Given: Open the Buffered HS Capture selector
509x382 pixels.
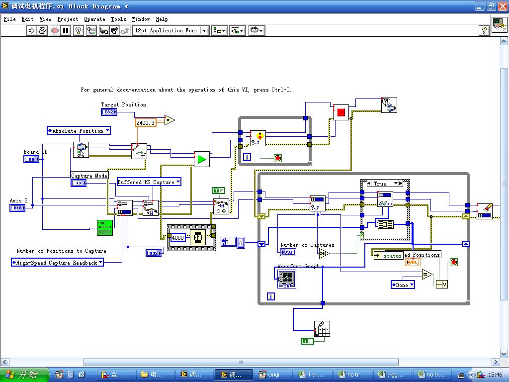Looking at the screenshot, I should pos(149,182).
